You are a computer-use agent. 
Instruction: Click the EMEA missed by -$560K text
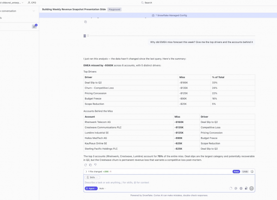click(98, 66)
